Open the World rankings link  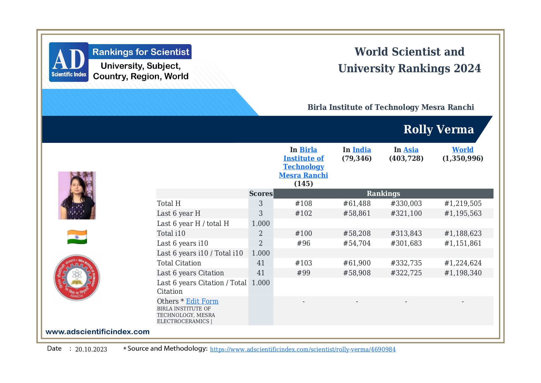point(462,150)
